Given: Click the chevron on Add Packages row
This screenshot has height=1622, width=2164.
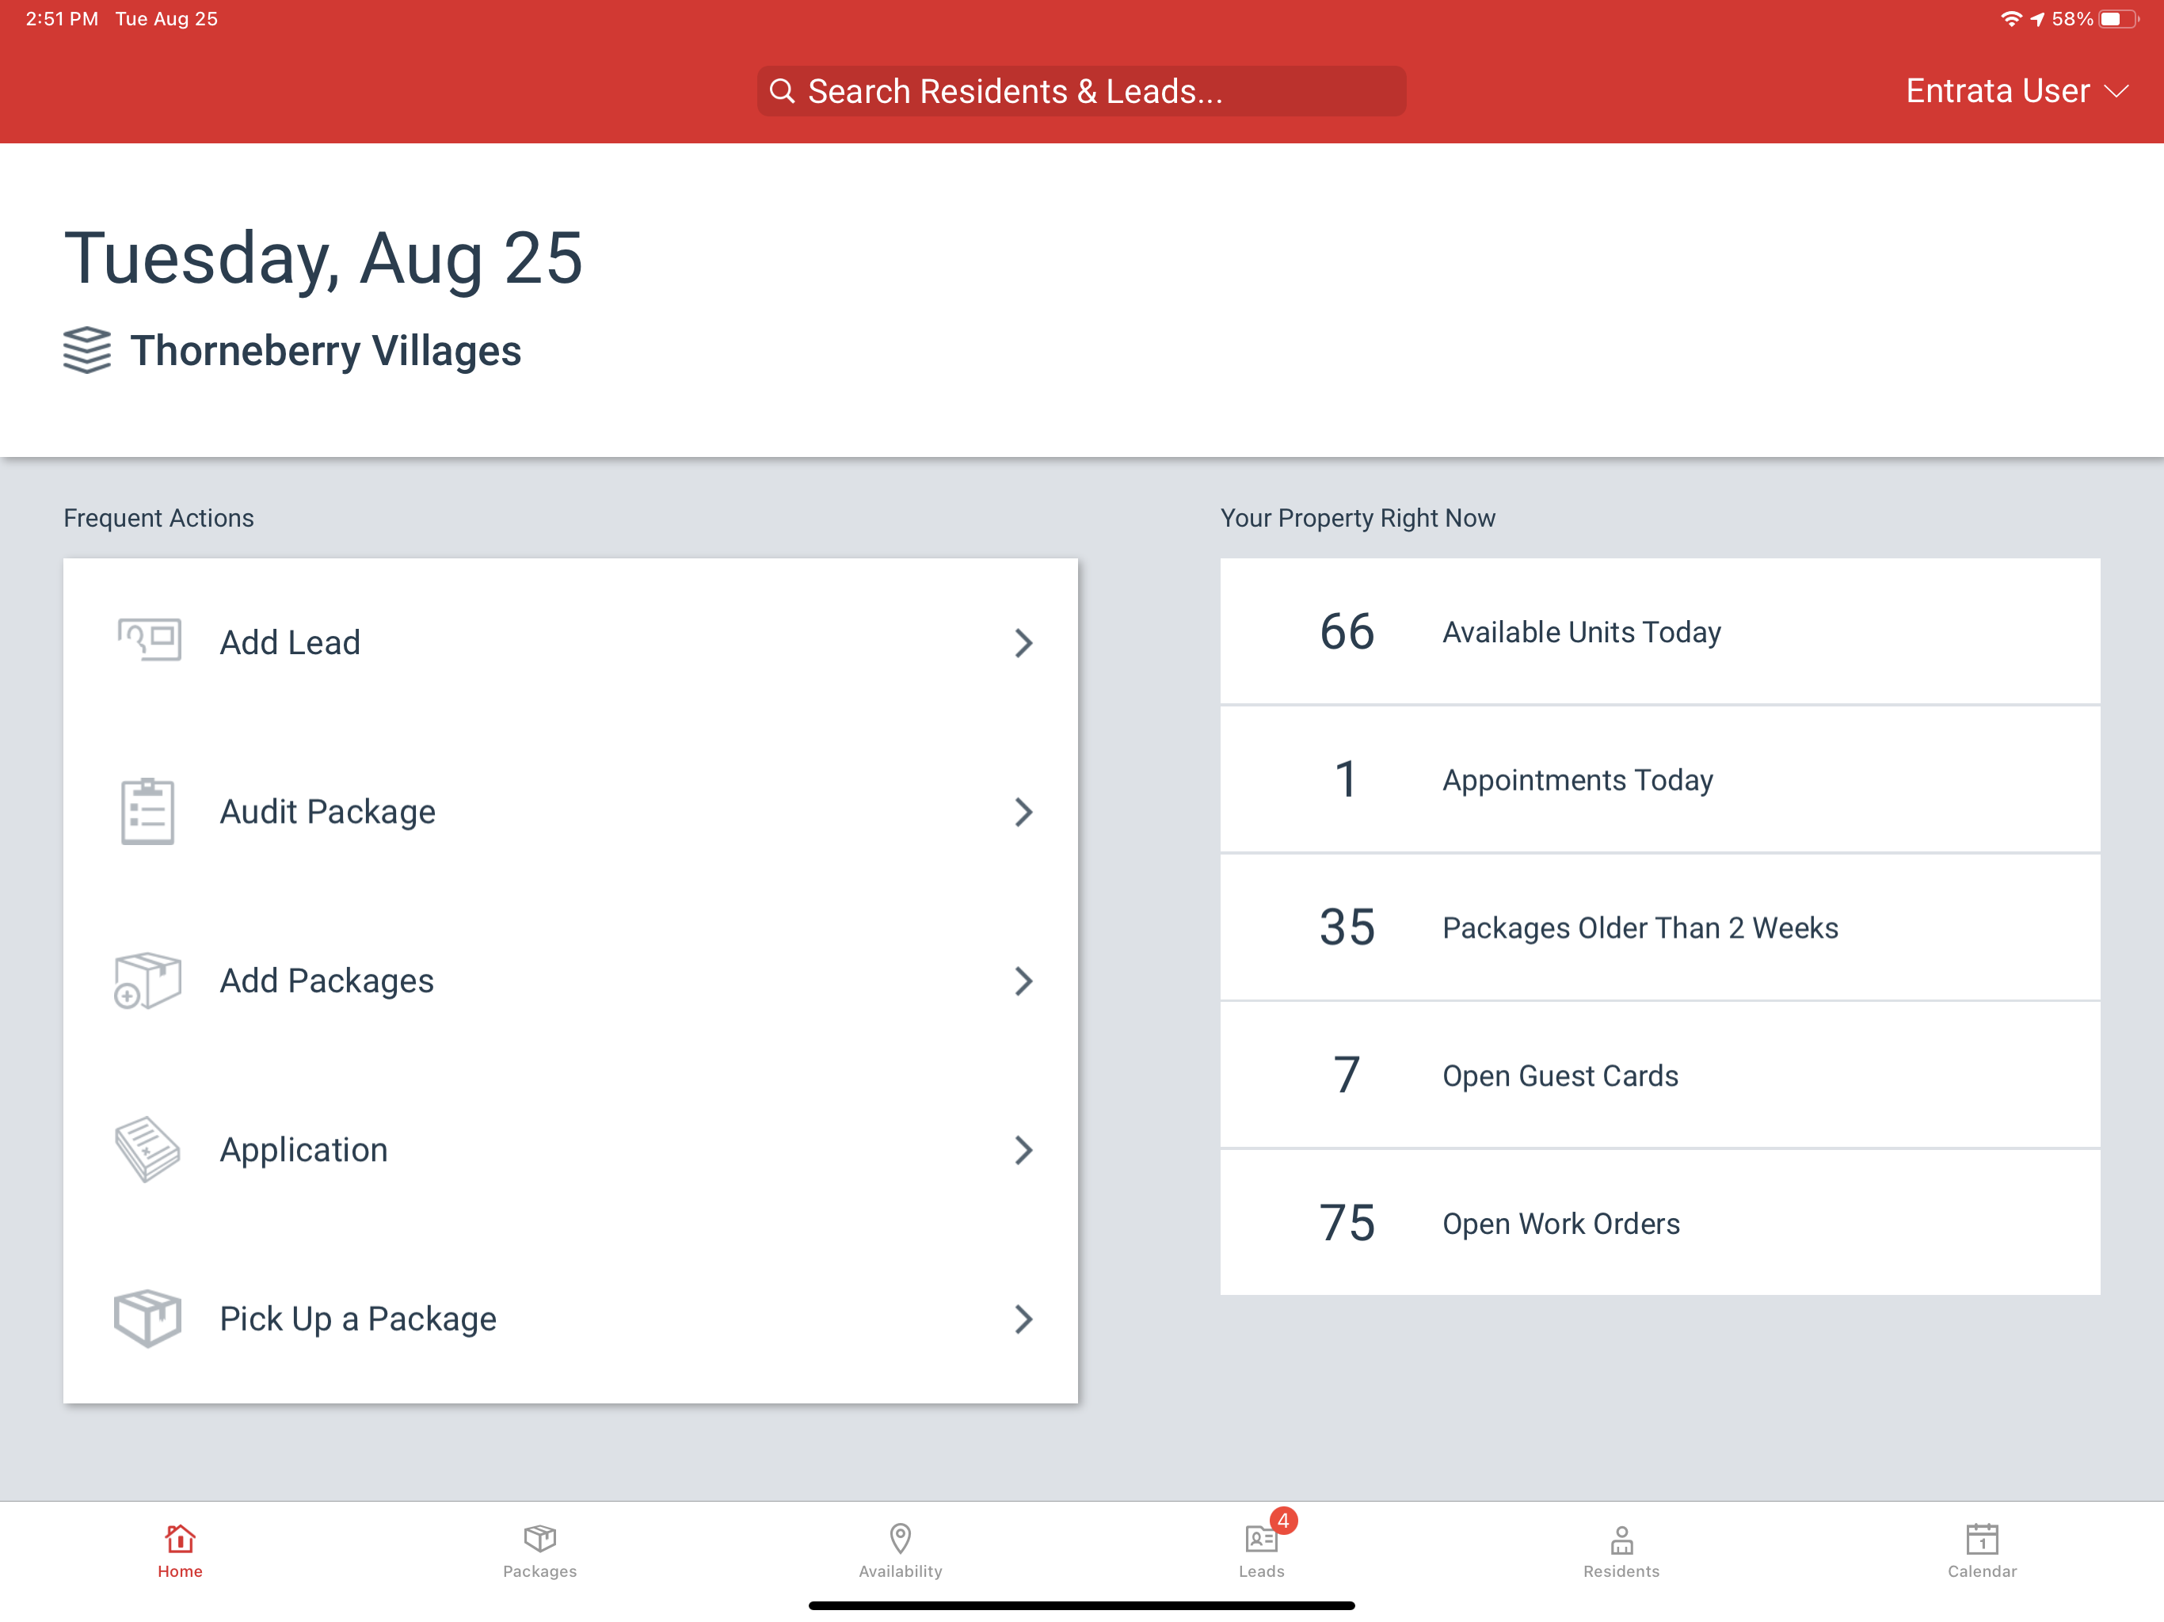Looking at the screenshot, I should pos(1023,981).
